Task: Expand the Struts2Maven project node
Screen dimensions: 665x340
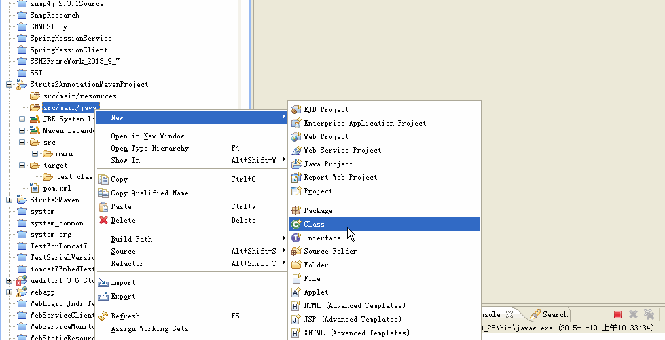Action: pos(9,200)
